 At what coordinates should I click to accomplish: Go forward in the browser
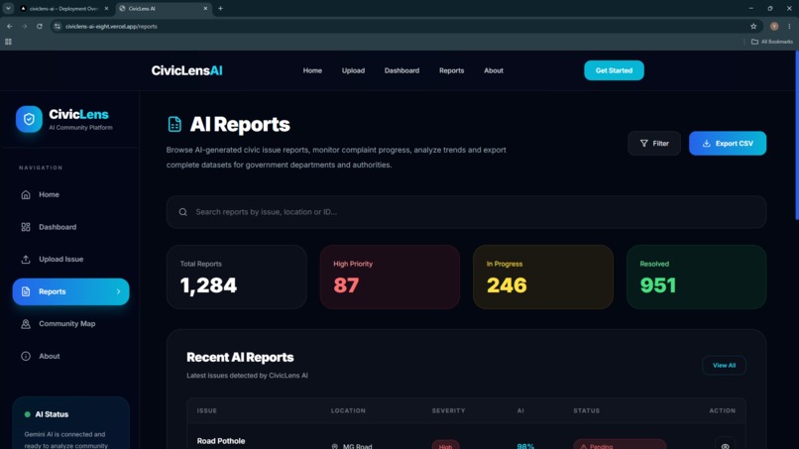25,26
